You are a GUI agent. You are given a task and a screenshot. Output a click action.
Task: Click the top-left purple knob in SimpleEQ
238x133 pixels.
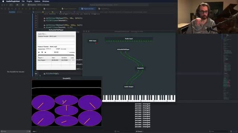pos(43,103)
